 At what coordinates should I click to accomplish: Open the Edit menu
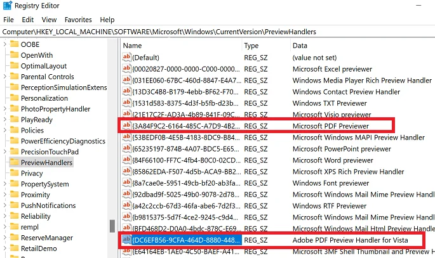[28, 20]
